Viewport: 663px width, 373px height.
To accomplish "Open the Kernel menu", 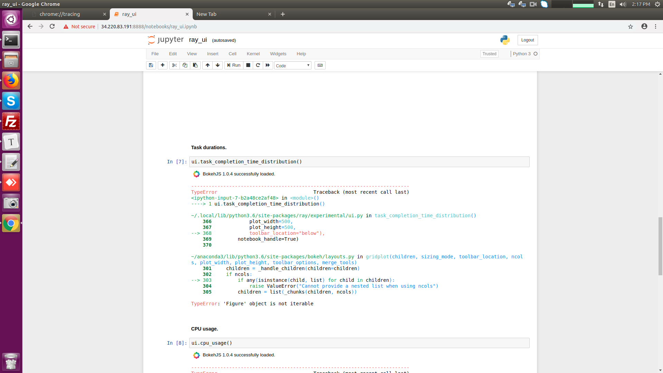I will [x=253, y=54].
